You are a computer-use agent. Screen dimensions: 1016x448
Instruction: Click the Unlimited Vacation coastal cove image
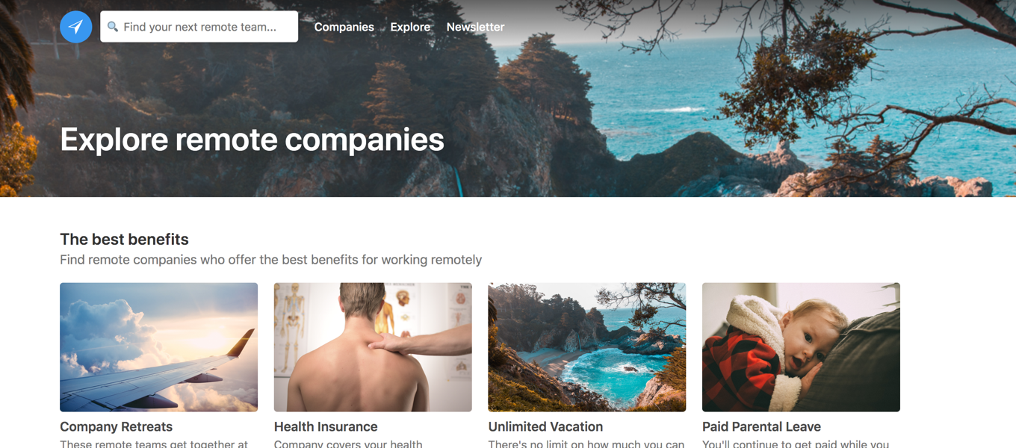coord(586,347)
